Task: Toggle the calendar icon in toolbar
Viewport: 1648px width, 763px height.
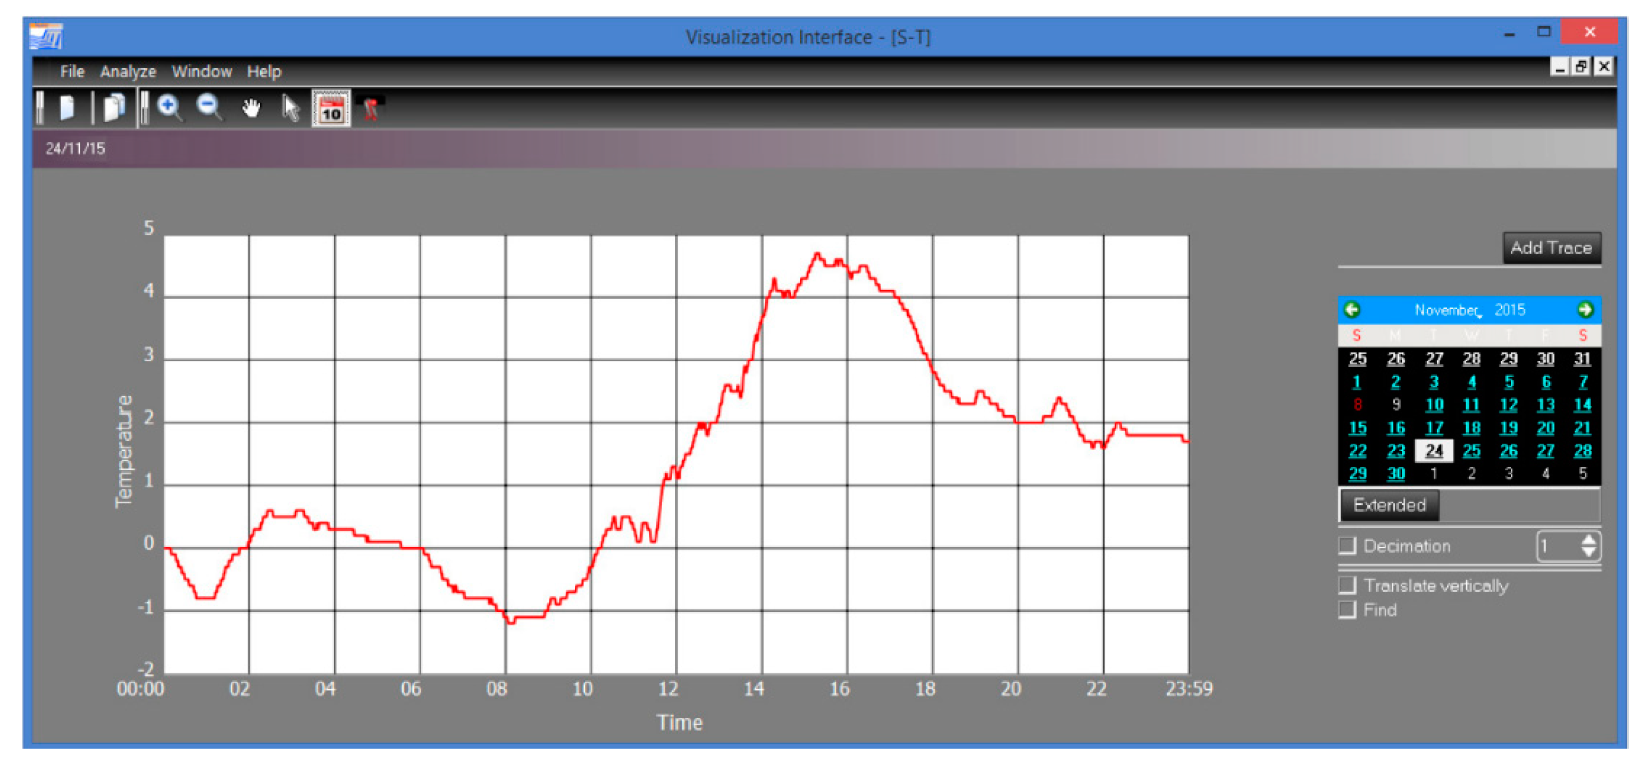Action: [x=331, y=108]
